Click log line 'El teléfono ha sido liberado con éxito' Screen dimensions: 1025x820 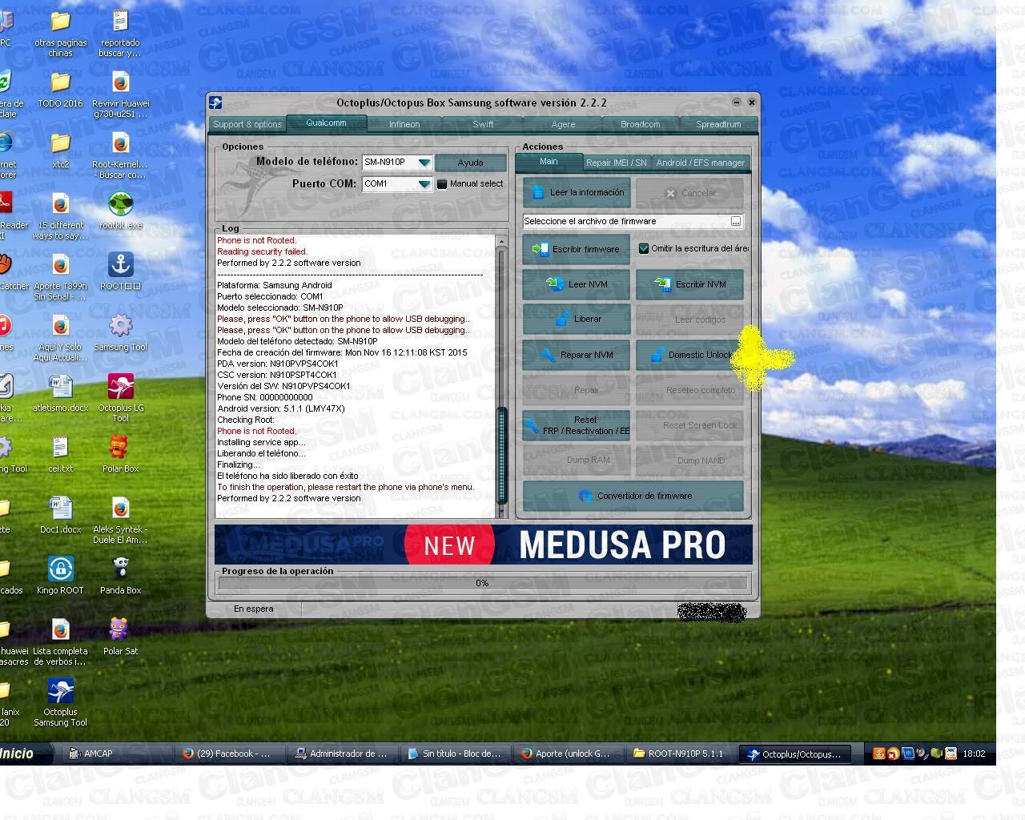(287, 476)
